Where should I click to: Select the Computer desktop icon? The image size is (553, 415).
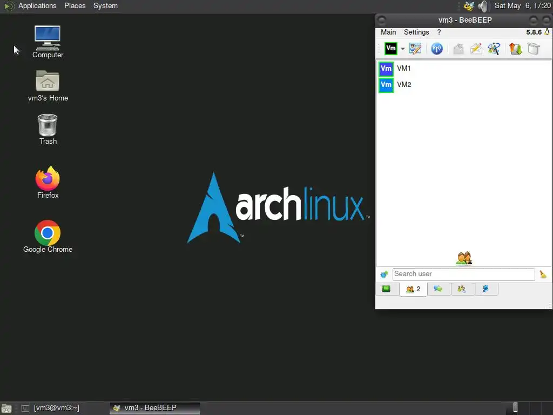click(x=48, y=42)
